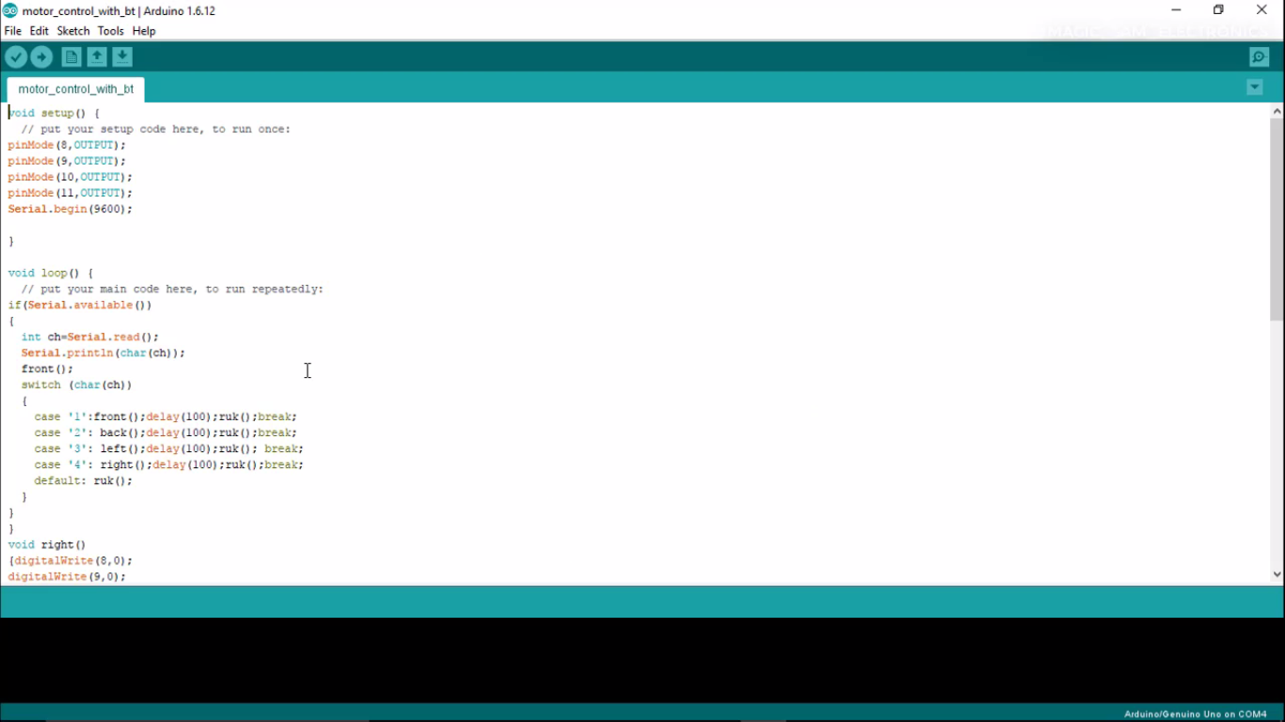
Task: Expand the tab options dropdown arrow
Action: tap(1255, 87)
